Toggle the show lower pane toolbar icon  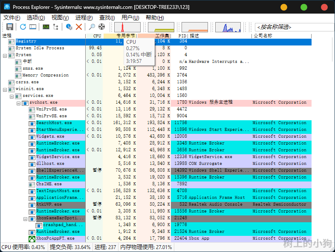(32, 27)
